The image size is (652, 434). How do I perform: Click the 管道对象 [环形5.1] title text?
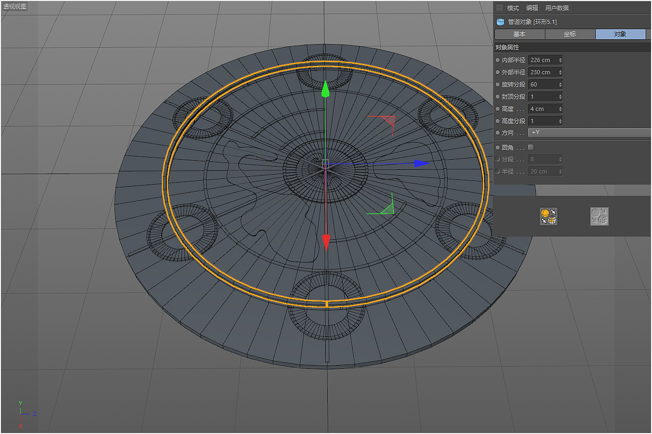point(532,22)
